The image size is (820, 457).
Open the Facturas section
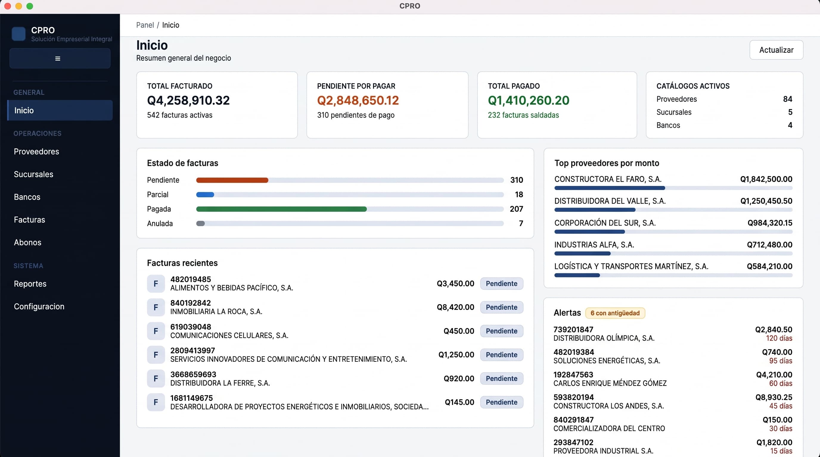point(60,220)
